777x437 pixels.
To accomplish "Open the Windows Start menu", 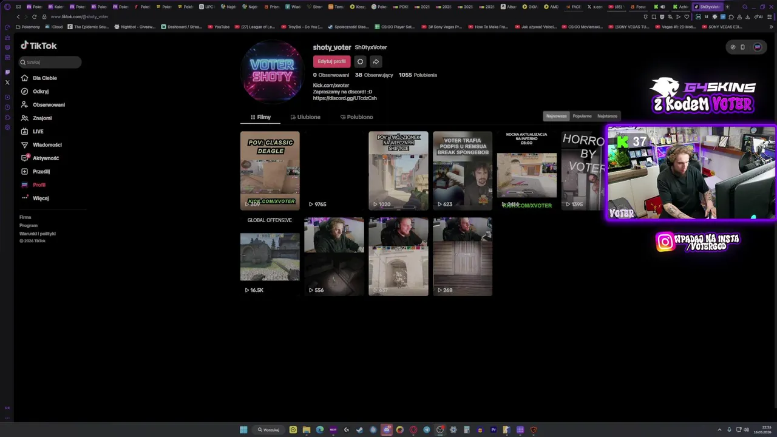I will pyautogui.click(x=243, y=430).
